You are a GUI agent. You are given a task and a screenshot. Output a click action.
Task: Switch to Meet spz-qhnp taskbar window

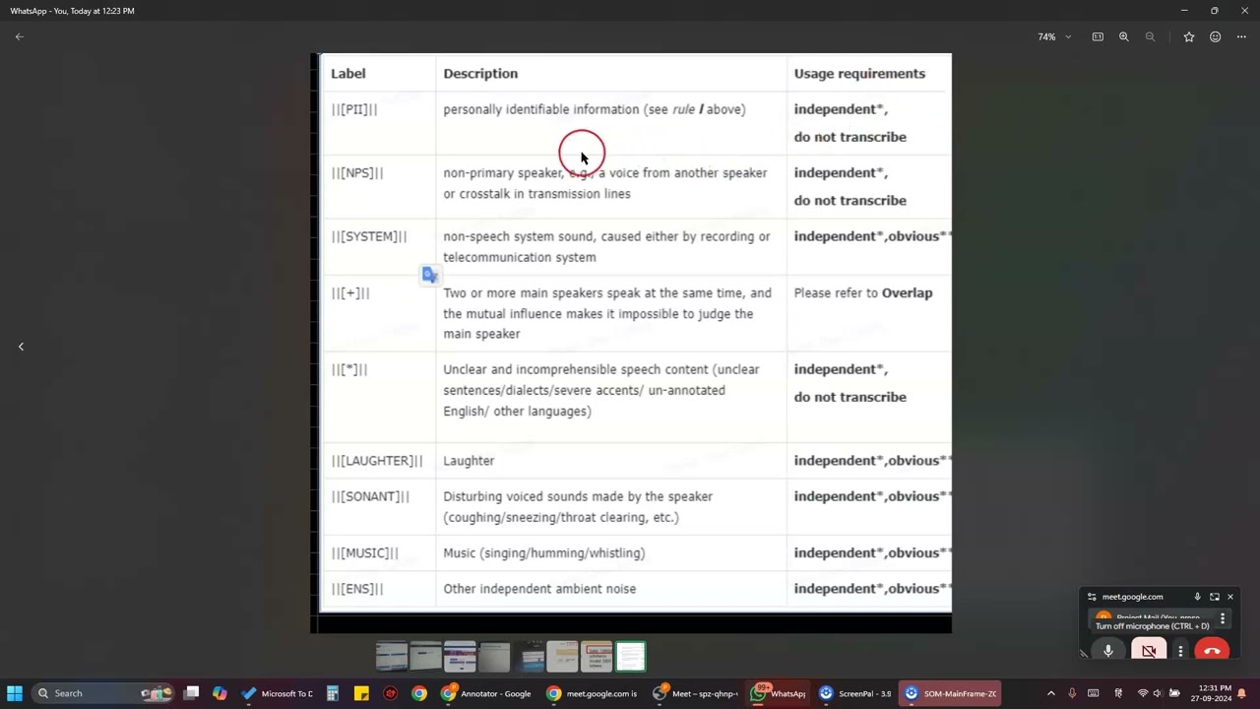point(695,693)
